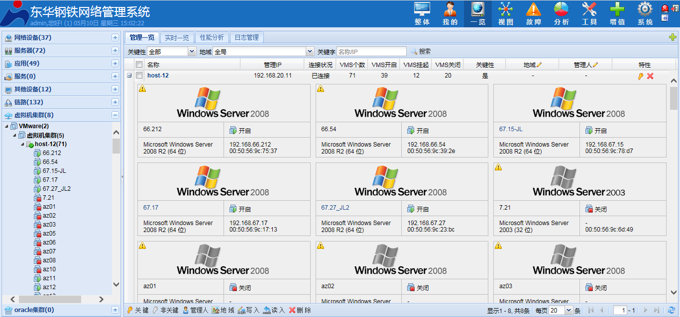Image resolution: width=680 pixels, height=317 pixels.
Task: Switch to the 管理一览 tab
Action: tap(142, 37)
